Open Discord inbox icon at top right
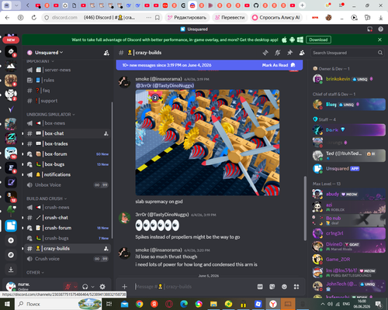Screen dimensions: 388x310 pos(370,29)
